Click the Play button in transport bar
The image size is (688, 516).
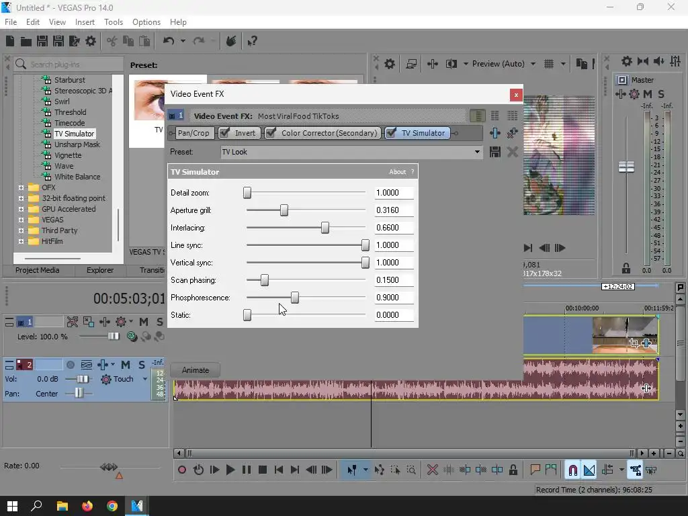click(230, 470)
